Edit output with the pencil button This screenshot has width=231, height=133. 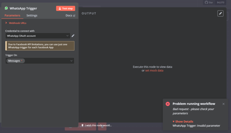tap(220, 13)
